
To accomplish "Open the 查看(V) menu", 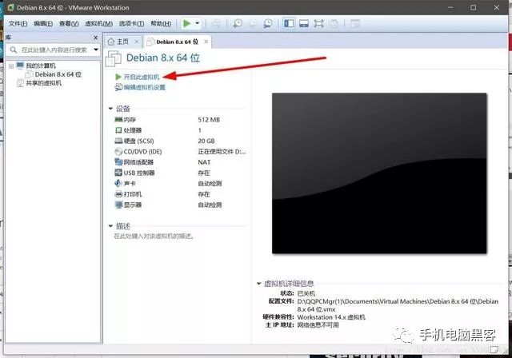I will tap(69, 23).
